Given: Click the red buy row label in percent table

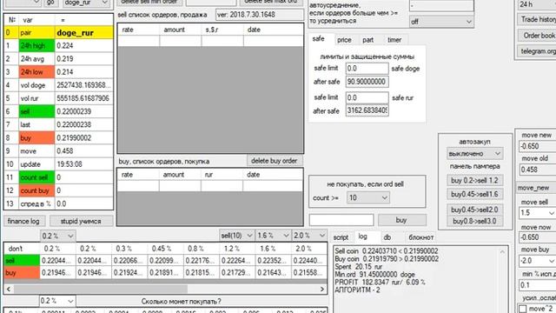Looking at the screenshot, I should pos(22,272).
